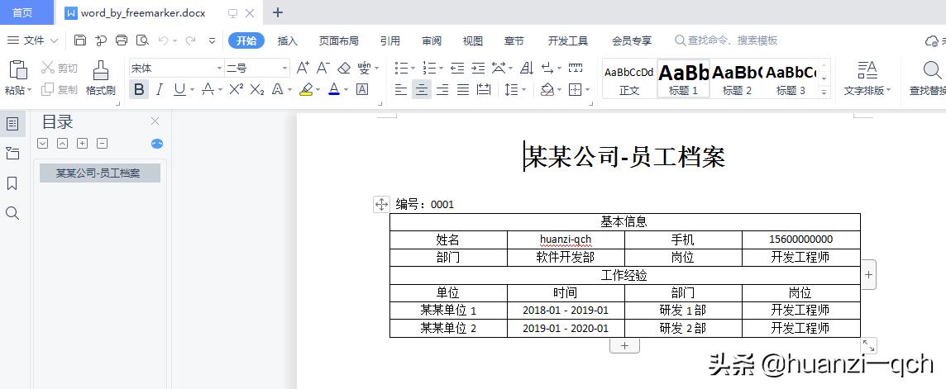
Task: Click the ruler/tab stops icon in paragraph group
Action: 576,68
